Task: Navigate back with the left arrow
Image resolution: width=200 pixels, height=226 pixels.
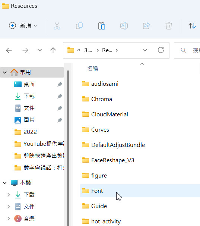Action: (9, 50)
